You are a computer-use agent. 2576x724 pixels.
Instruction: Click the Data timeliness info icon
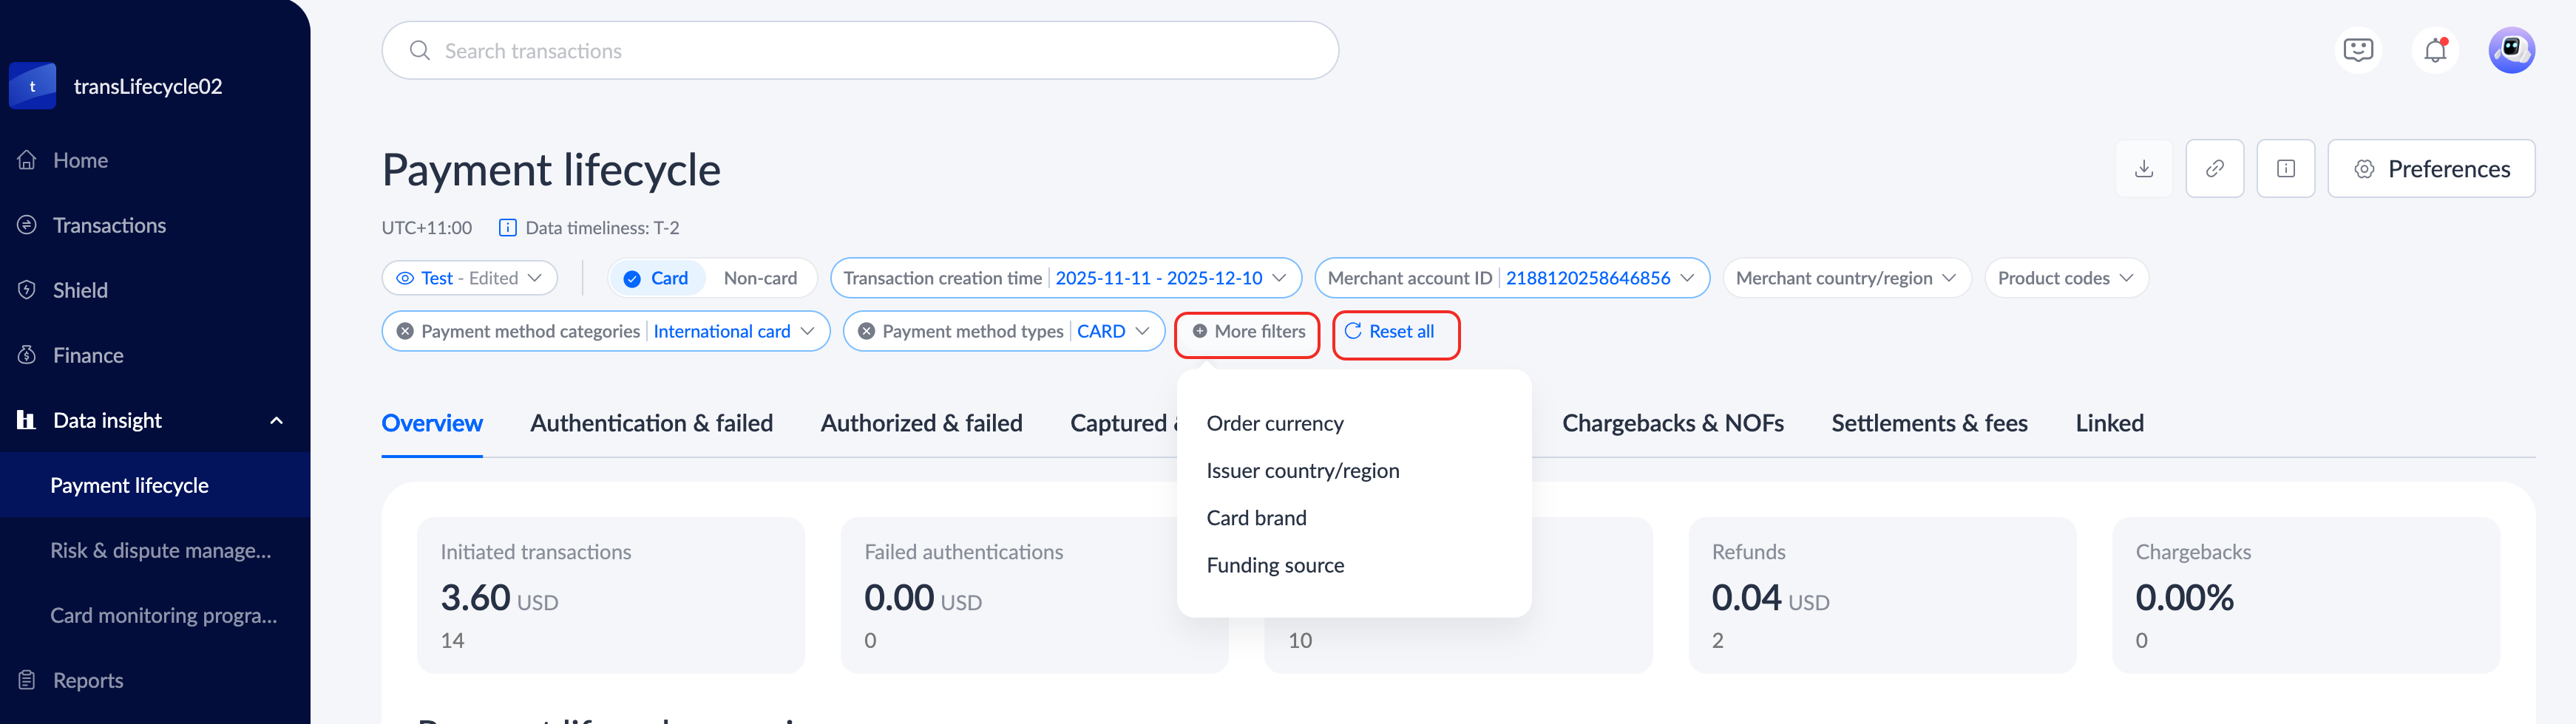[508, 228]
